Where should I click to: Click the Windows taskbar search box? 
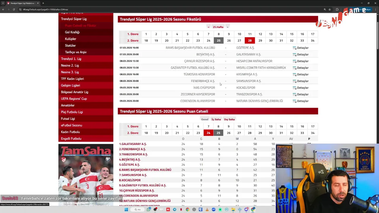(x=137, y=209)
